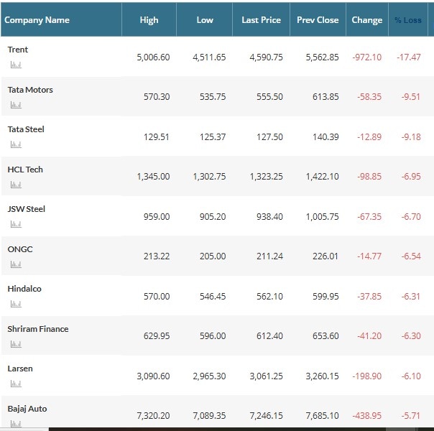Viewport: 434px width, 431px height.
Task: Open the chart icon under Bajaj Auto
Action: click(x=15, y=423)
